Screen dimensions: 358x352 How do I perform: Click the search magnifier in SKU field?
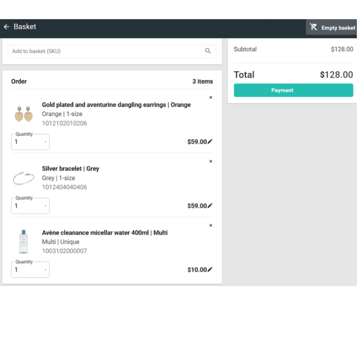[x=208, y=51]
